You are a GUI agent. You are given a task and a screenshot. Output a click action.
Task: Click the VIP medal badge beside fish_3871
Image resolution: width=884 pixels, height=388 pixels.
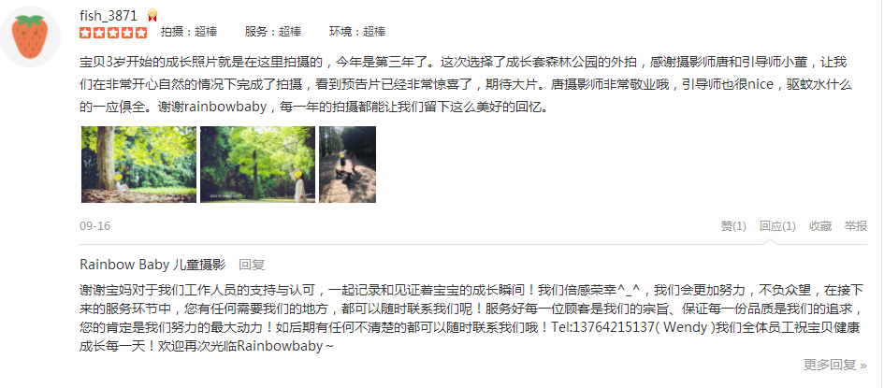tap(152, 16)
